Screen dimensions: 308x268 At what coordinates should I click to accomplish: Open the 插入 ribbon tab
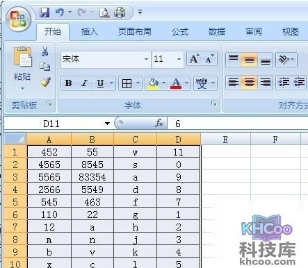point(90,32)
